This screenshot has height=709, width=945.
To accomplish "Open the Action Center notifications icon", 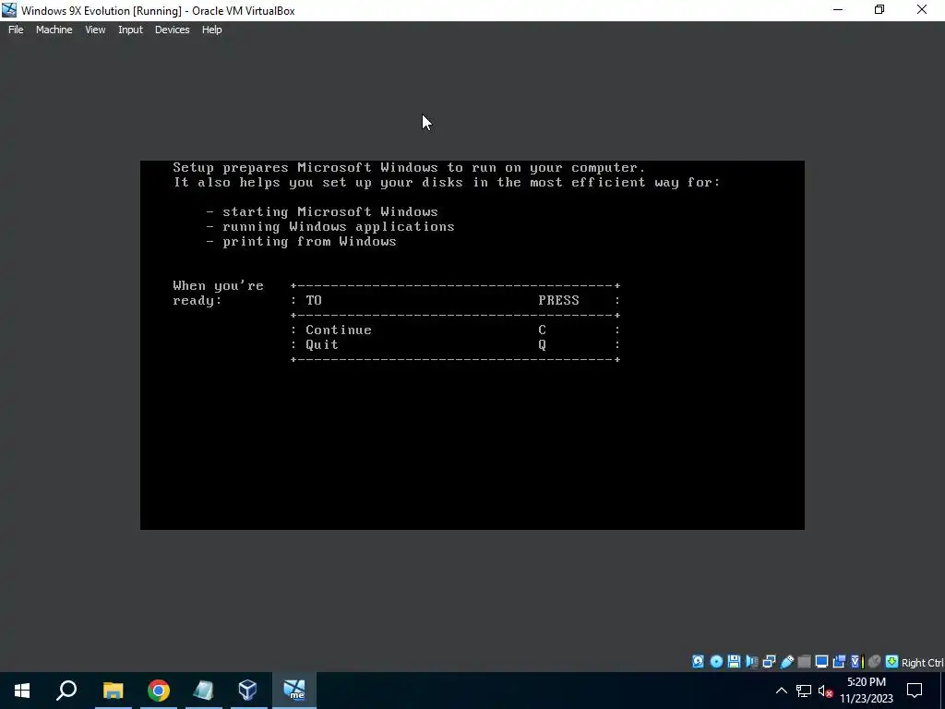I will (915, 691).
